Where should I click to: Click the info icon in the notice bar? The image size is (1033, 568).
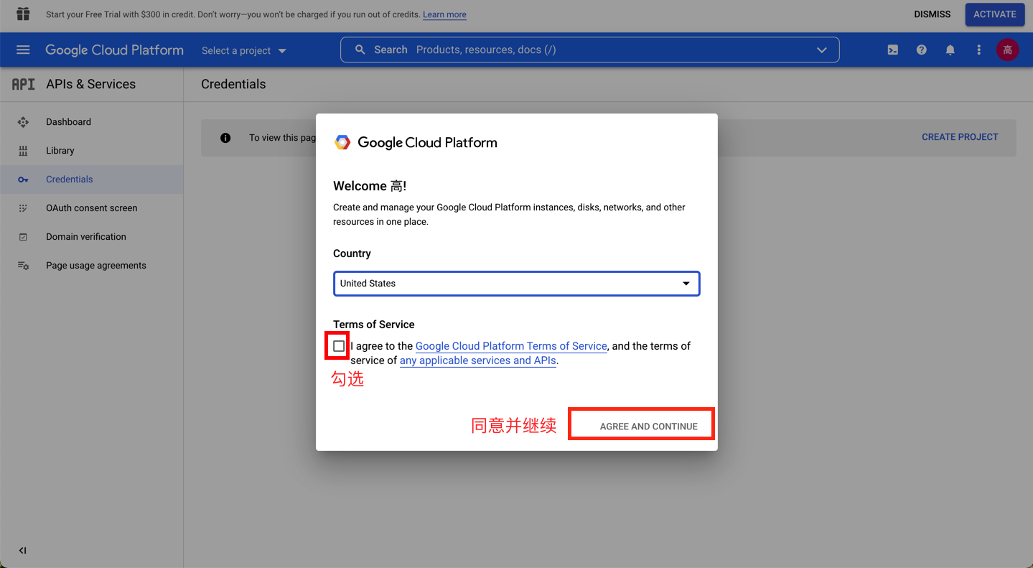pos(225,138)
